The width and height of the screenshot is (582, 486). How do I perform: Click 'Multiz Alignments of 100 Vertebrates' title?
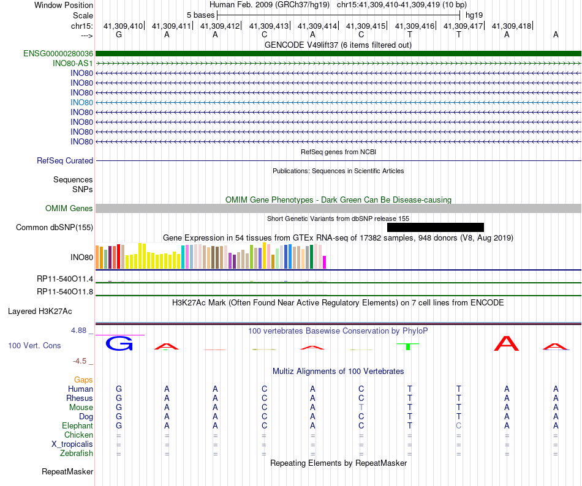click(x=338, y=371)
